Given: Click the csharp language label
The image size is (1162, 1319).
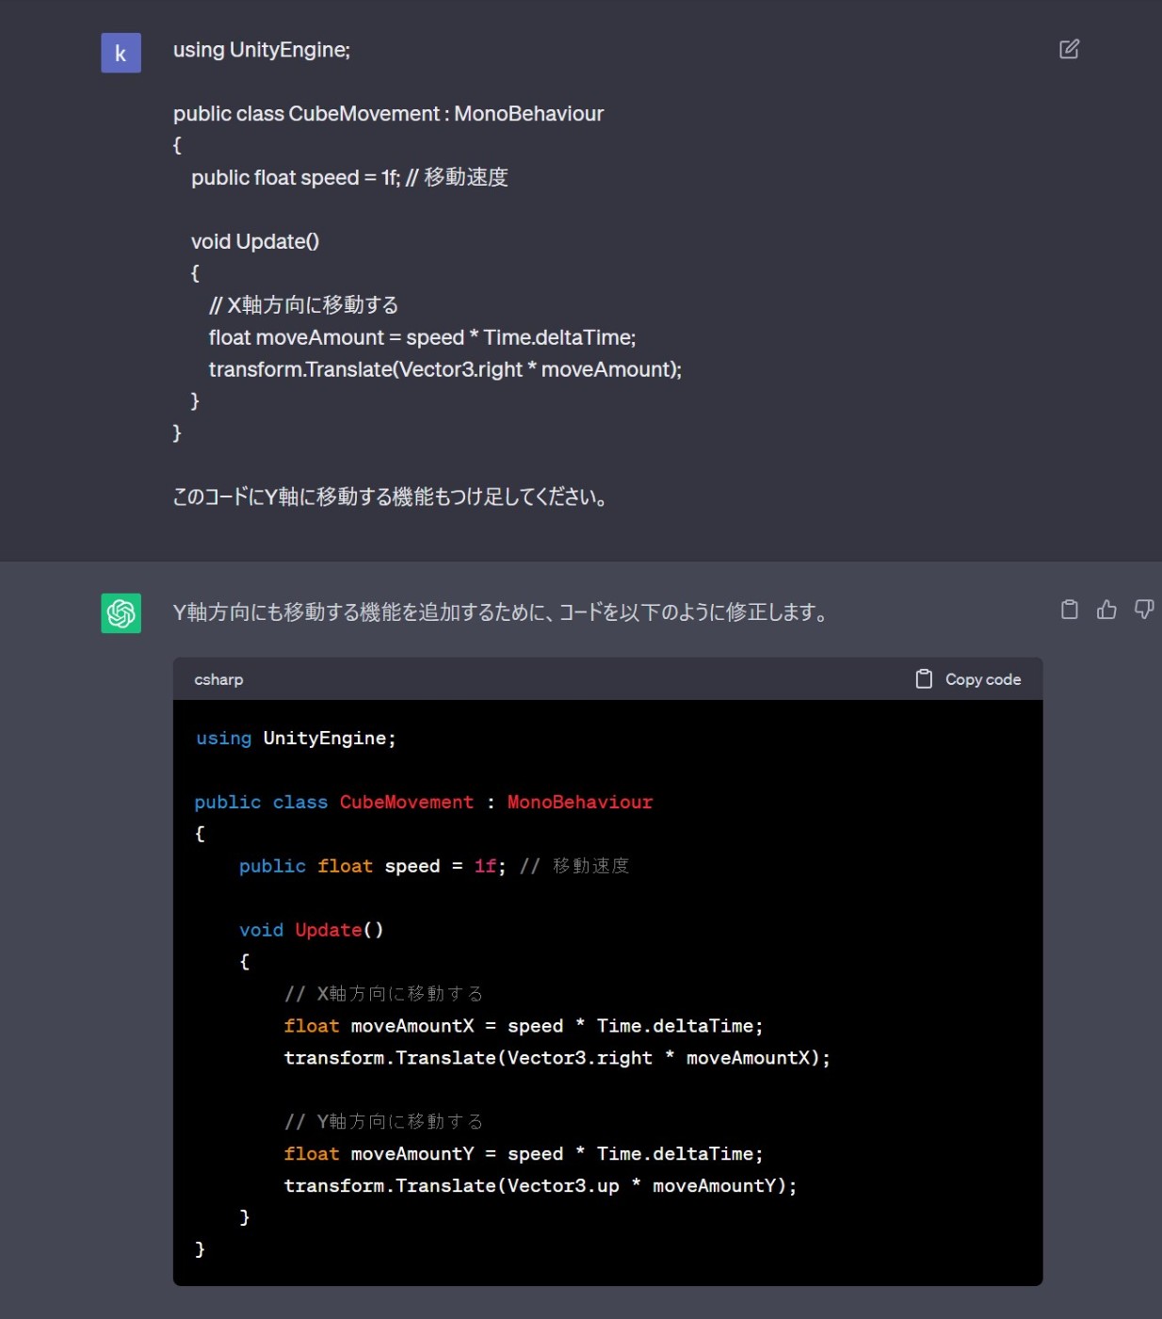Looking at the screenshot, I should (218, 679).
